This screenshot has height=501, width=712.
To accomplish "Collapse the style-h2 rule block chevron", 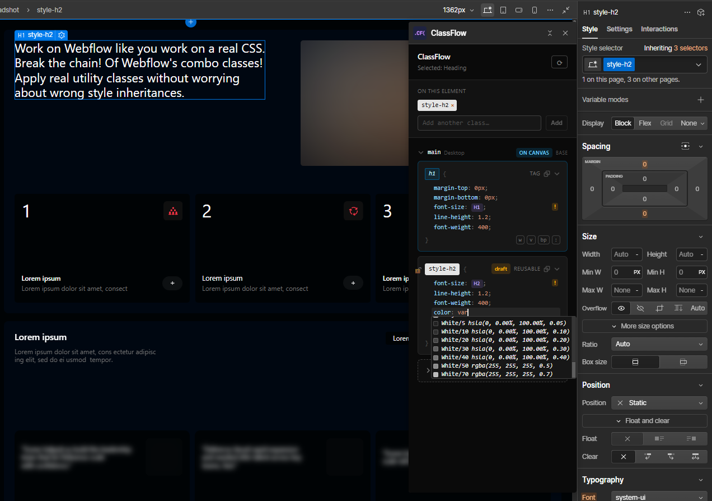I will pos(557,269).
